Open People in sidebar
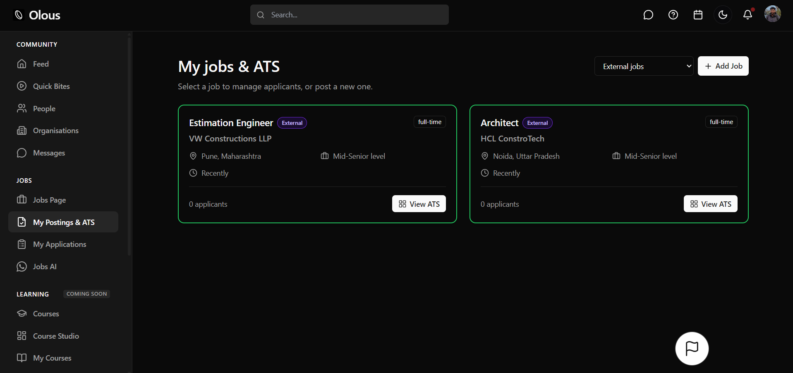Image resolution: width=793 pixels, height=373 pixels. (63, 108)
